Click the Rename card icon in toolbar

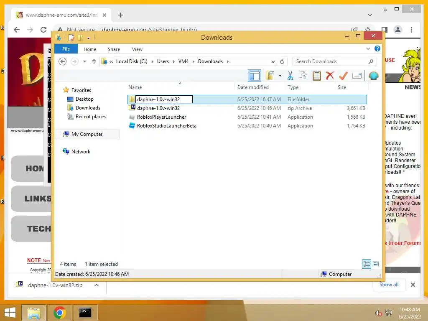[357, 76]
